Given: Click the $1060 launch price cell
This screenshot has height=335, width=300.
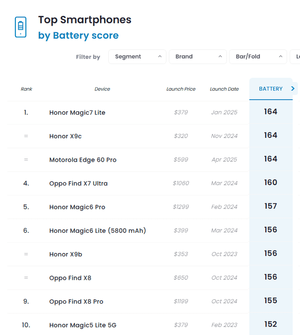Looking at the screenshot, I should [181, 183].
